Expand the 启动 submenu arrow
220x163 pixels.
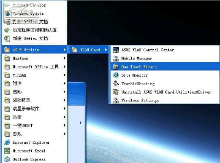(x=65, y=92)
